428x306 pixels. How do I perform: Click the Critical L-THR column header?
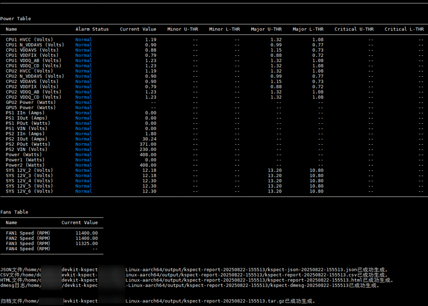(x=404, y=29)
